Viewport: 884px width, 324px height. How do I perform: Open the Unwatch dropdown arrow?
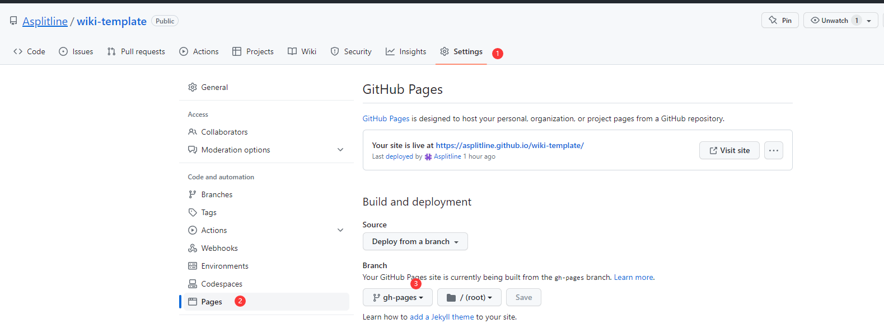(x=869, y=21)
